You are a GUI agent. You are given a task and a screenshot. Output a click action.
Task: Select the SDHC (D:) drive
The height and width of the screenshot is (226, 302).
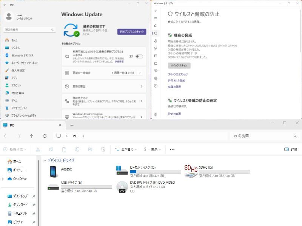point(217,171)
